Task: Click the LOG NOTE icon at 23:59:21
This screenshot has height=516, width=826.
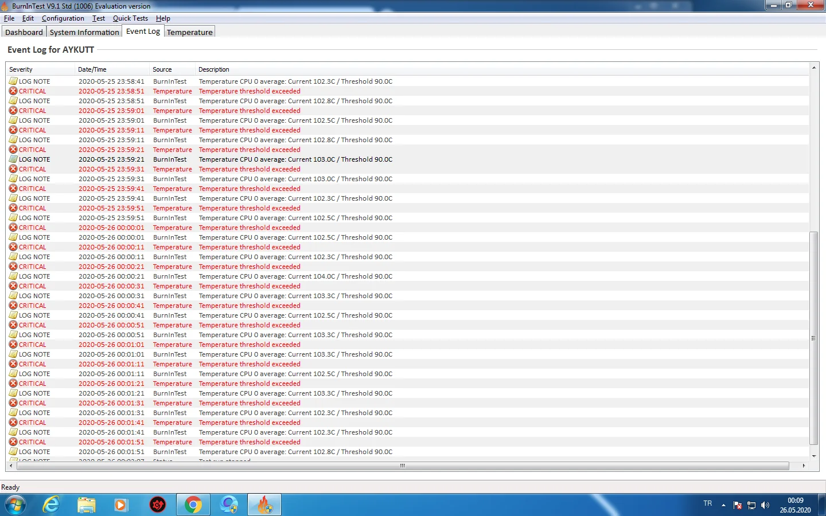Action: click(x=13, y=159)
